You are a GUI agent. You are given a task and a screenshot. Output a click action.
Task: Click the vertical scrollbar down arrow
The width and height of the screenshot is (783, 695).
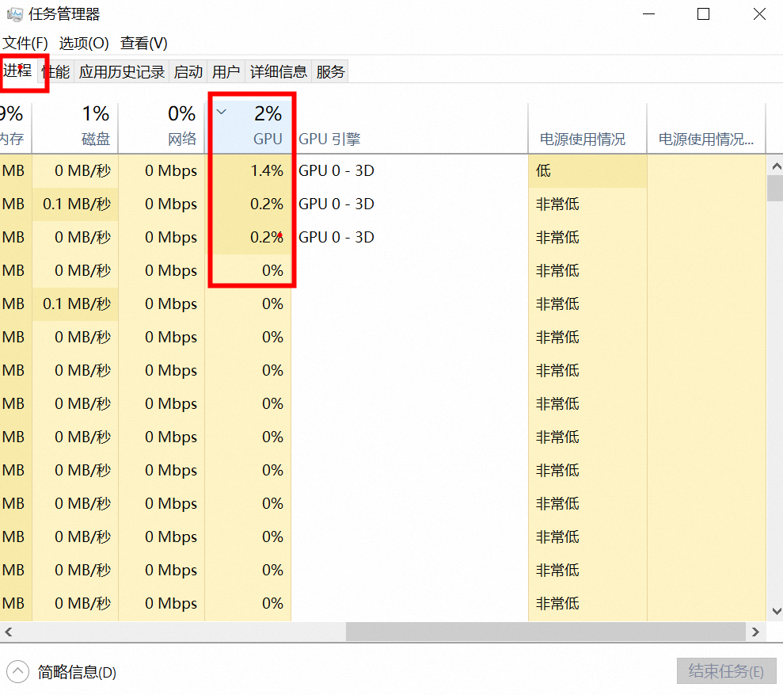tap(776, 611)
